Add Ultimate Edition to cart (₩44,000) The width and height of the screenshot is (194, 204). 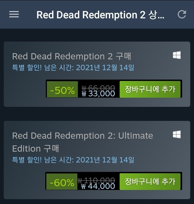150,182
